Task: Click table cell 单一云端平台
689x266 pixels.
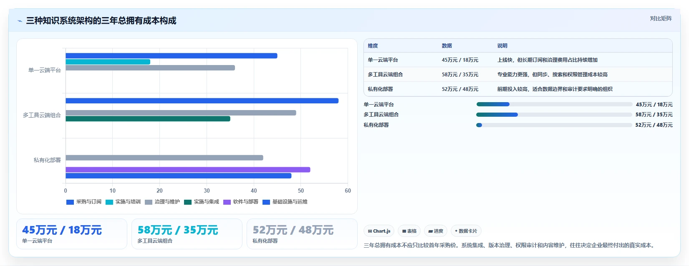Action: click(x=383, y=60)
